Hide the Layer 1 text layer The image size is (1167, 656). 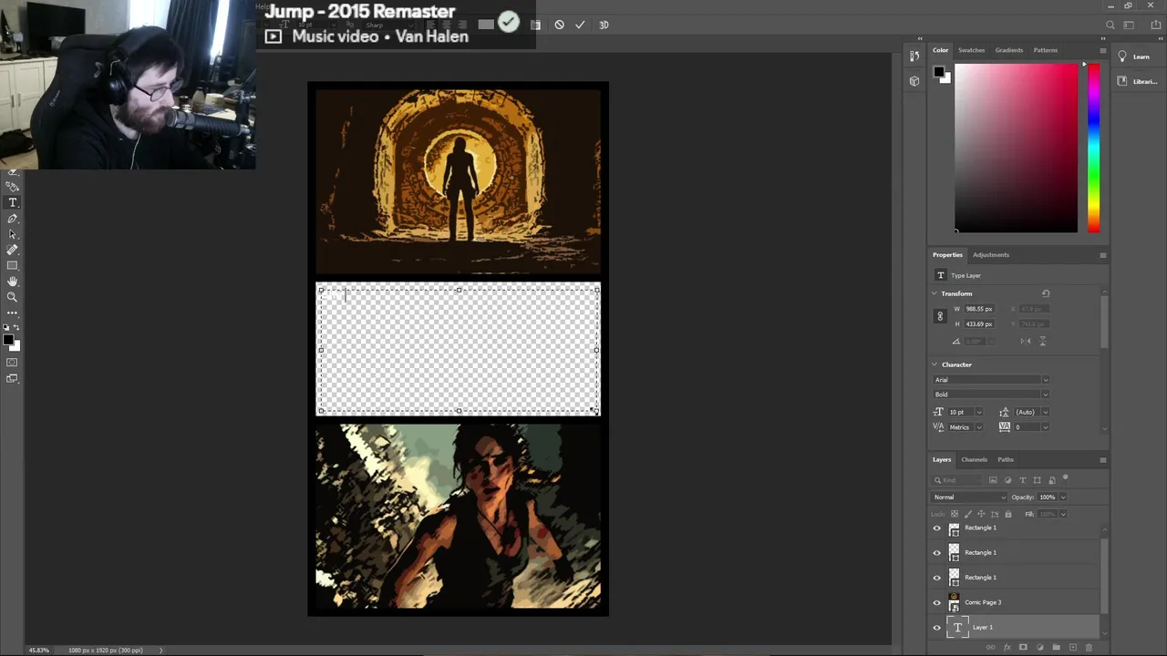[x=936, y=627]
